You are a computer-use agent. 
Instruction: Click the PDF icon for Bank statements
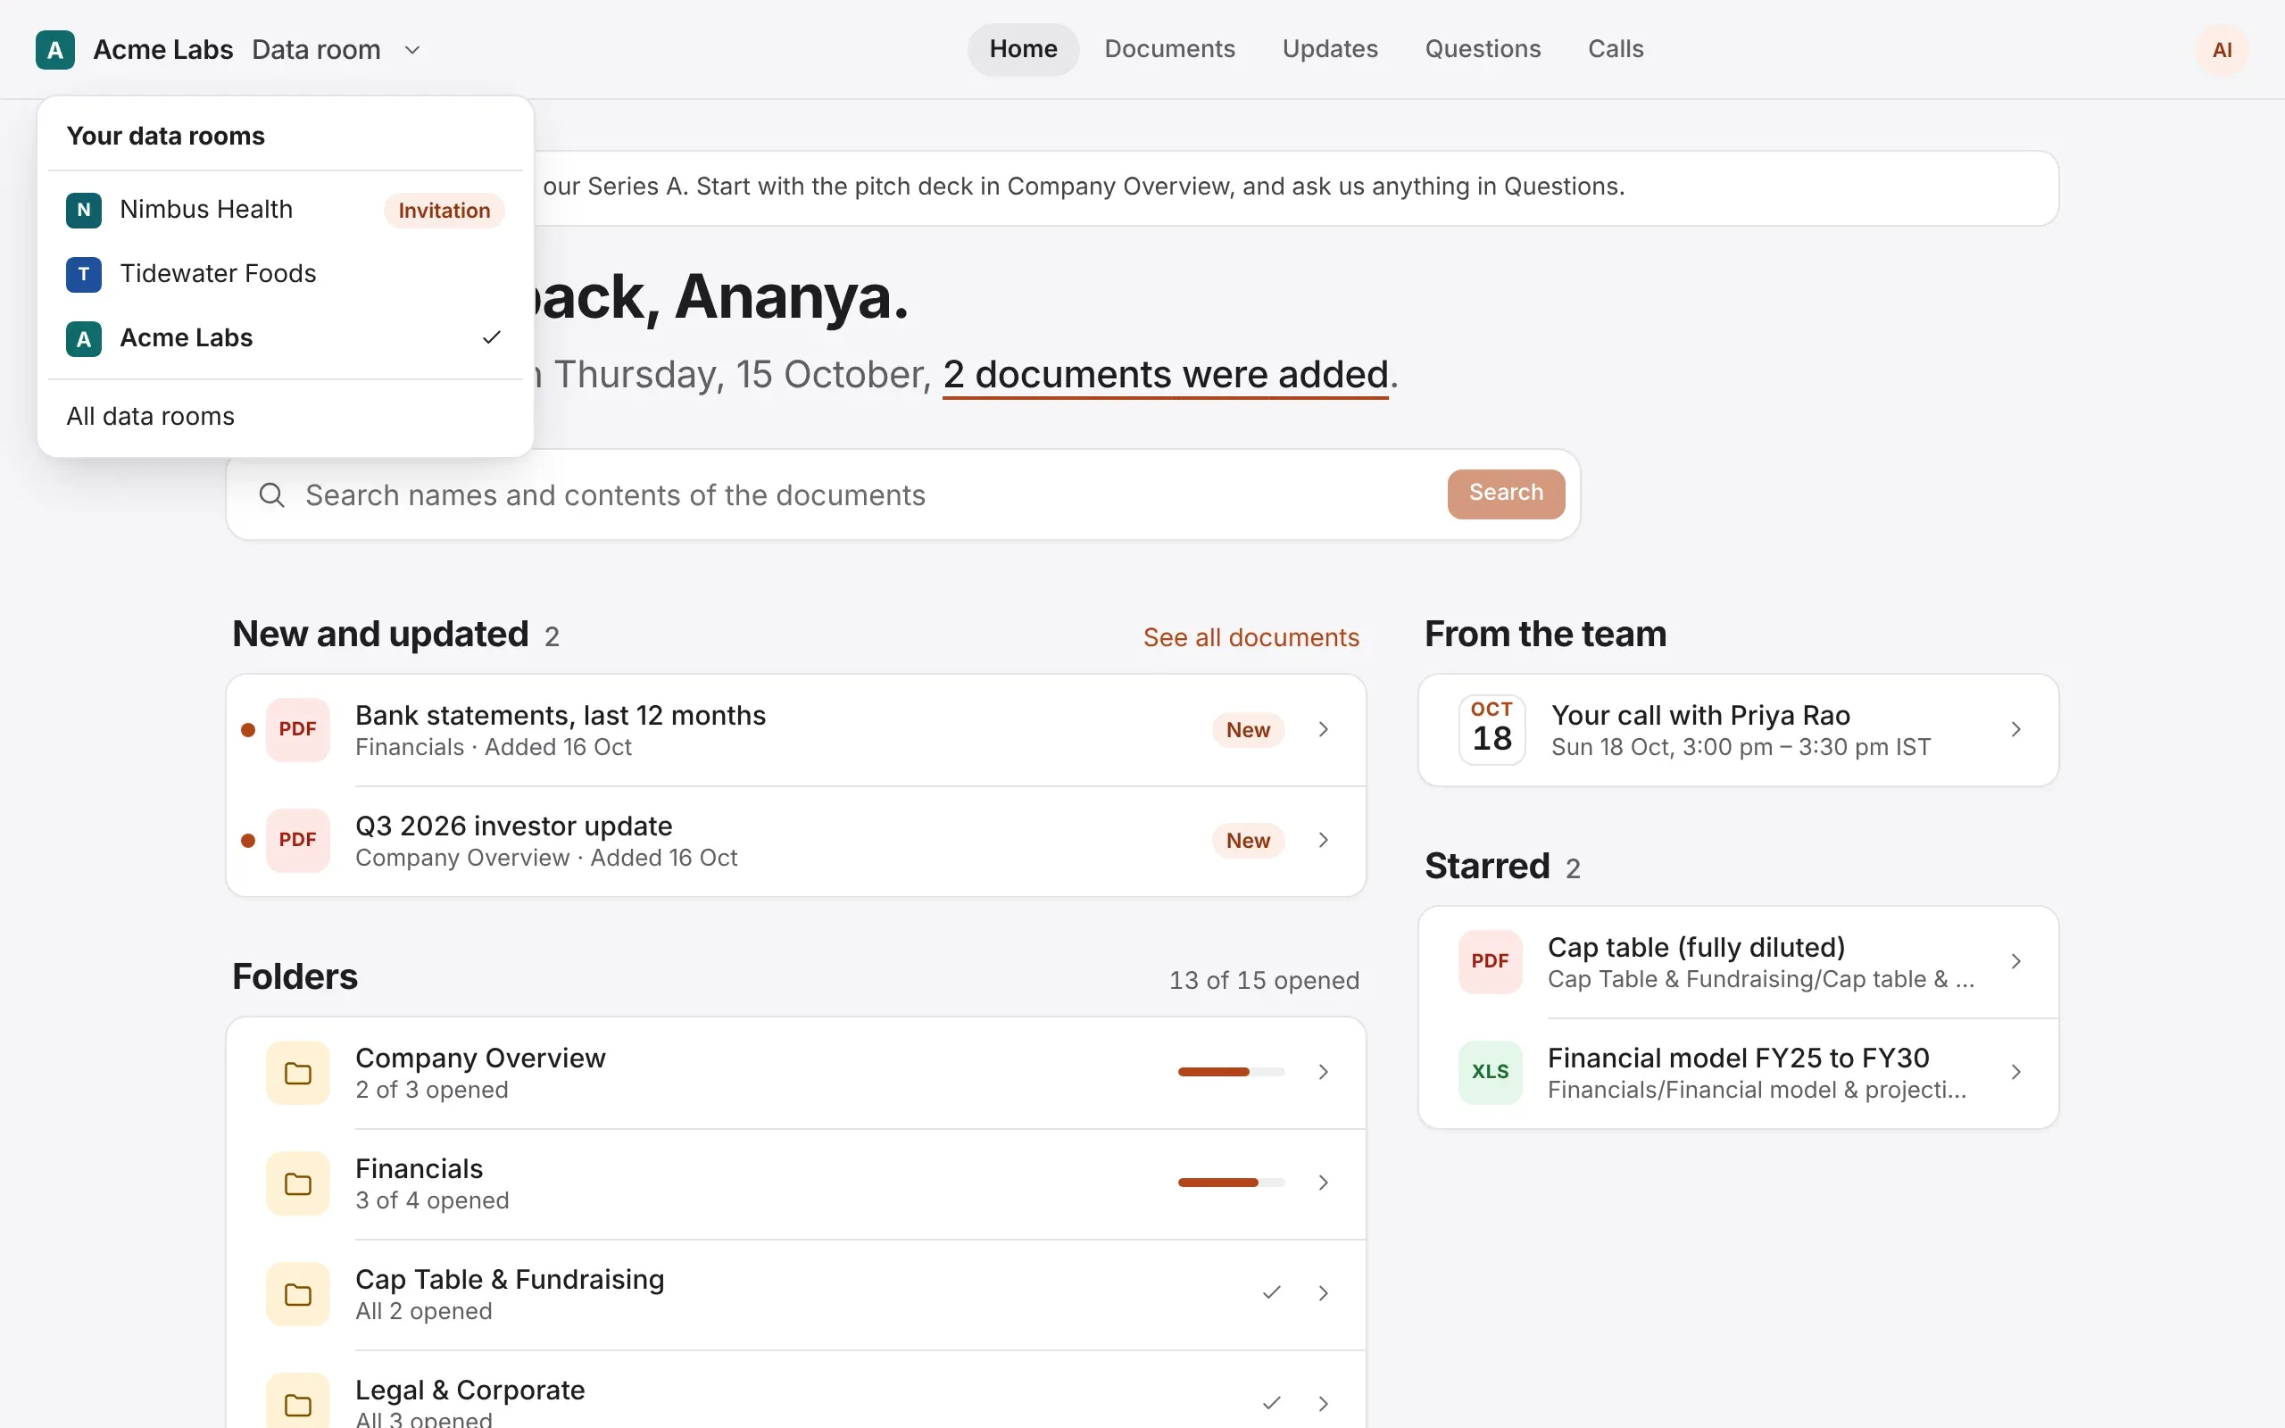point(297,729)
